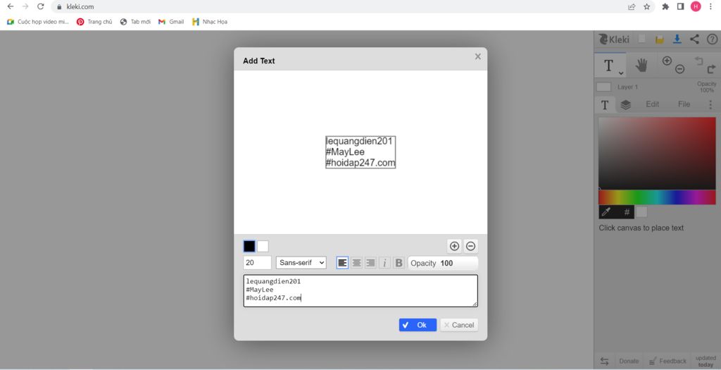Click the preview text box lequangdien201
721x370 pixels.
click(360, 152)
